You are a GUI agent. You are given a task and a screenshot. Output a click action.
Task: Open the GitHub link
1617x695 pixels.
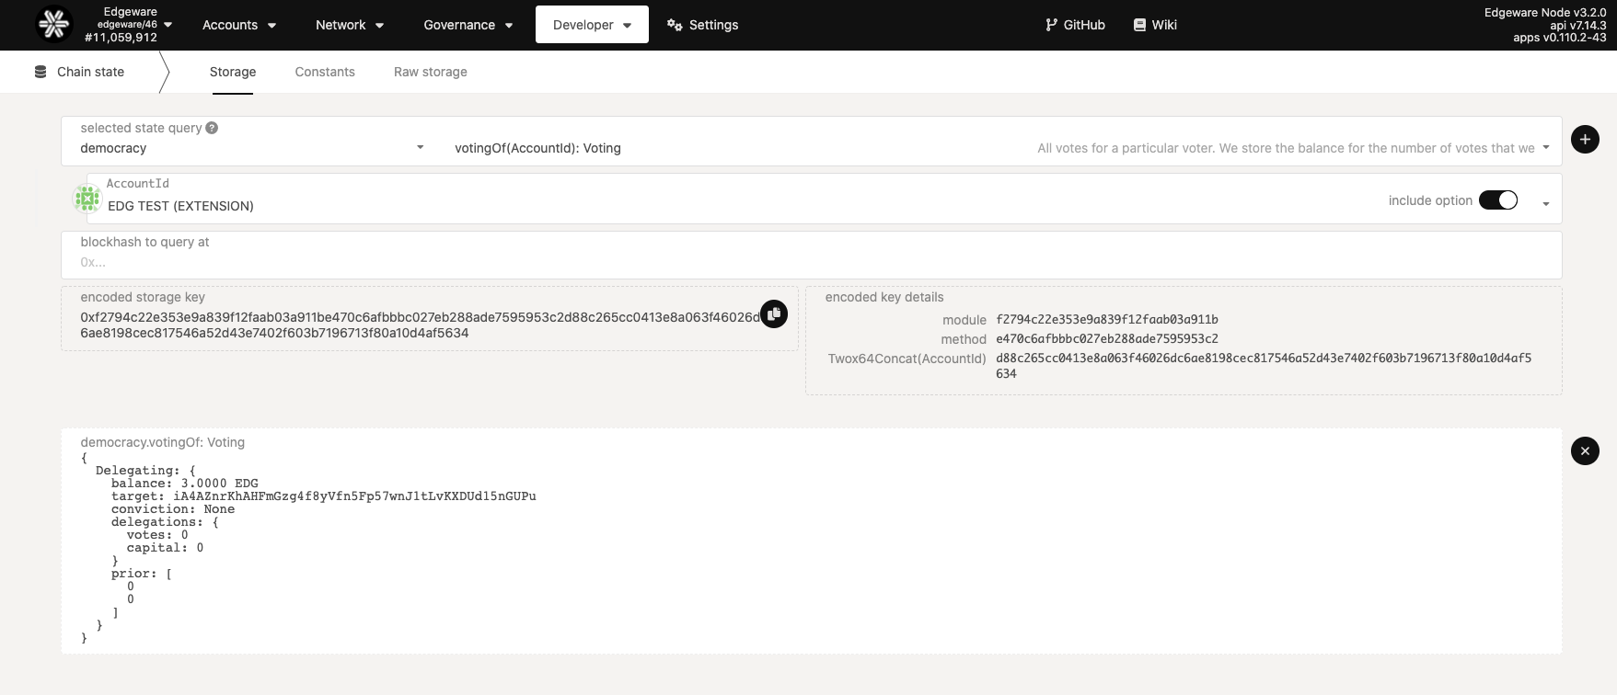[x=1075, y=25]
